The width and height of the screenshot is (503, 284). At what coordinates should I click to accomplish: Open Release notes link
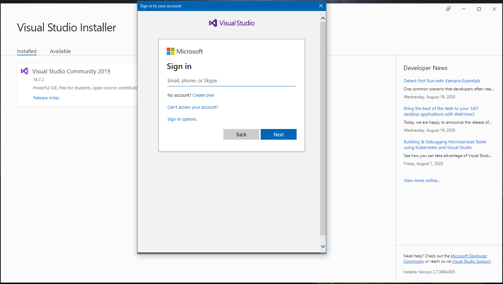click(46, 98)
